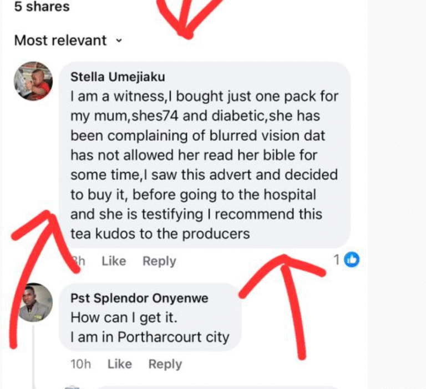Click the 10h timestamp
Viewport: 426px width, 389px height.
[80, 364]
